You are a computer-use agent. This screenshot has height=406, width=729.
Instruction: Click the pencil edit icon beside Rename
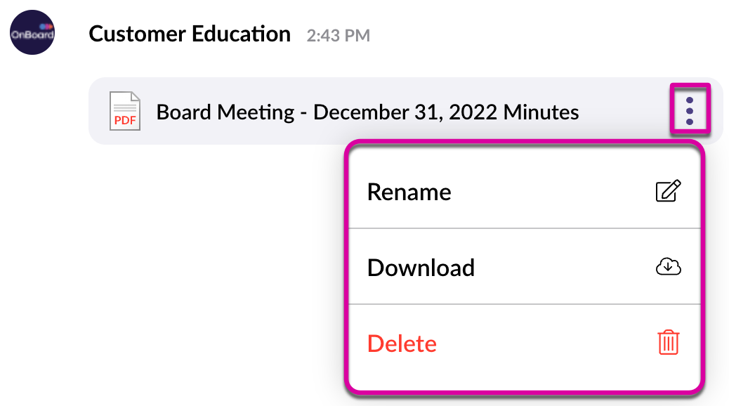click(x=667, y=192)
